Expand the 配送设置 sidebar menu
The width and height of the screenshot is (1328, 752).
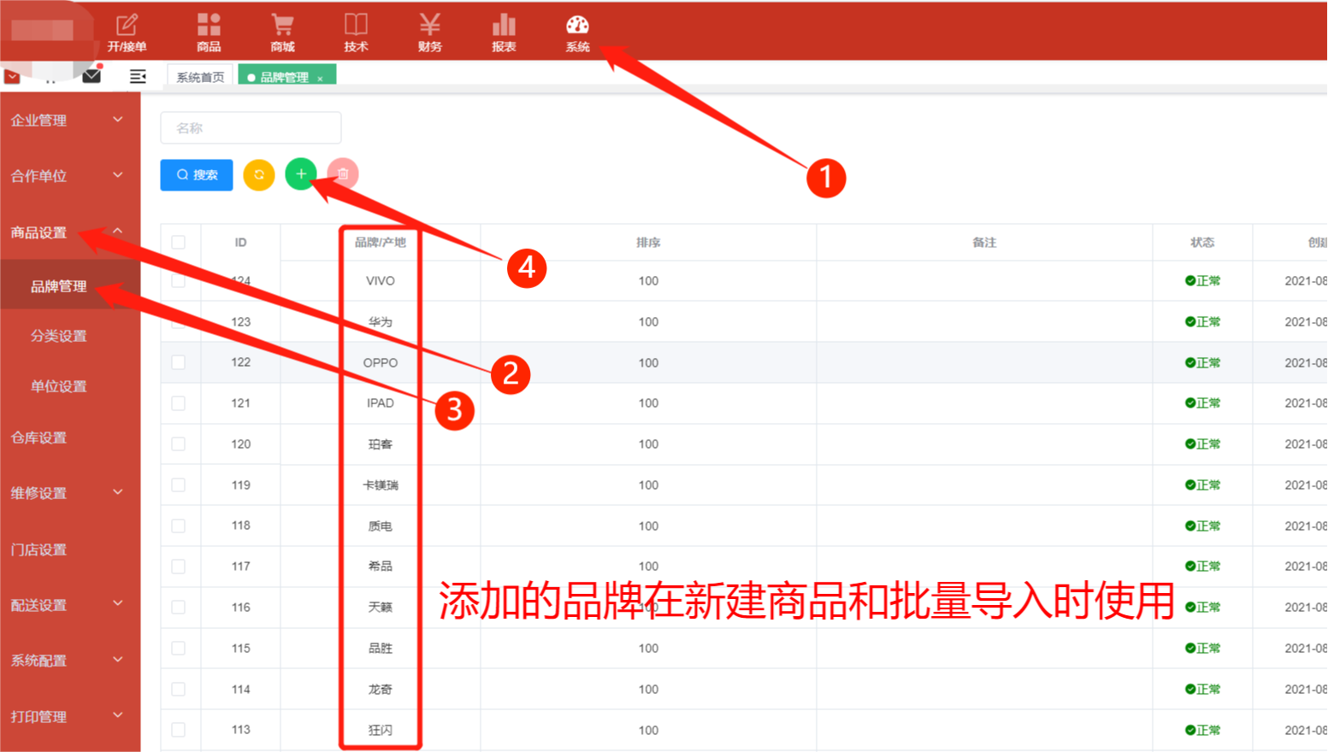[70, 605]
